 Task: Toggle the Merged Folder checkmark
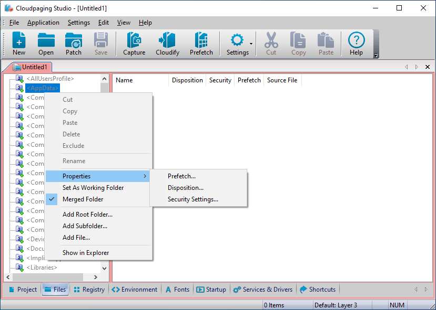coord(52,199)
